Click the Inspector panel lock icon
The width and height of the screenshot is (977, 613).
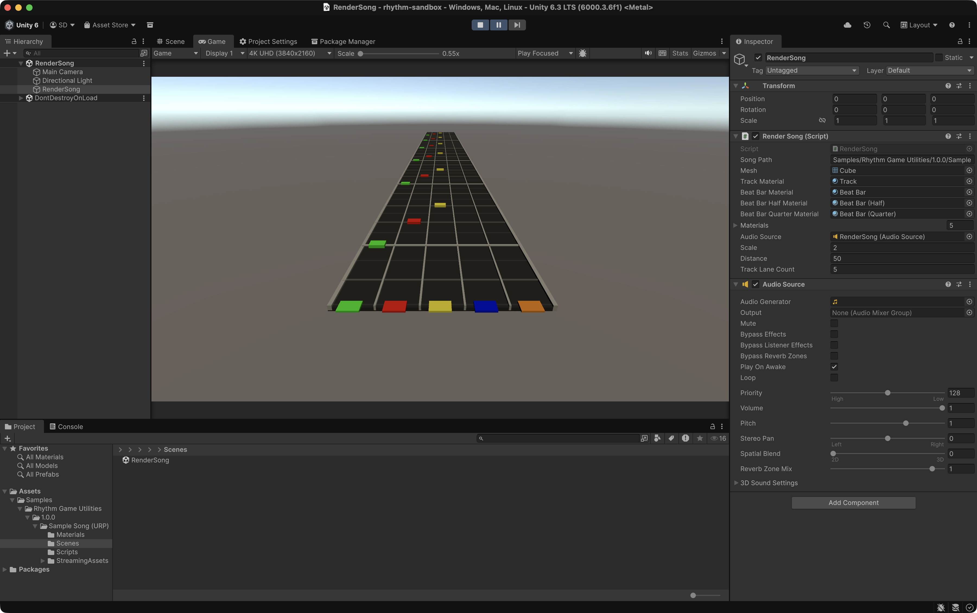[960, 41]
